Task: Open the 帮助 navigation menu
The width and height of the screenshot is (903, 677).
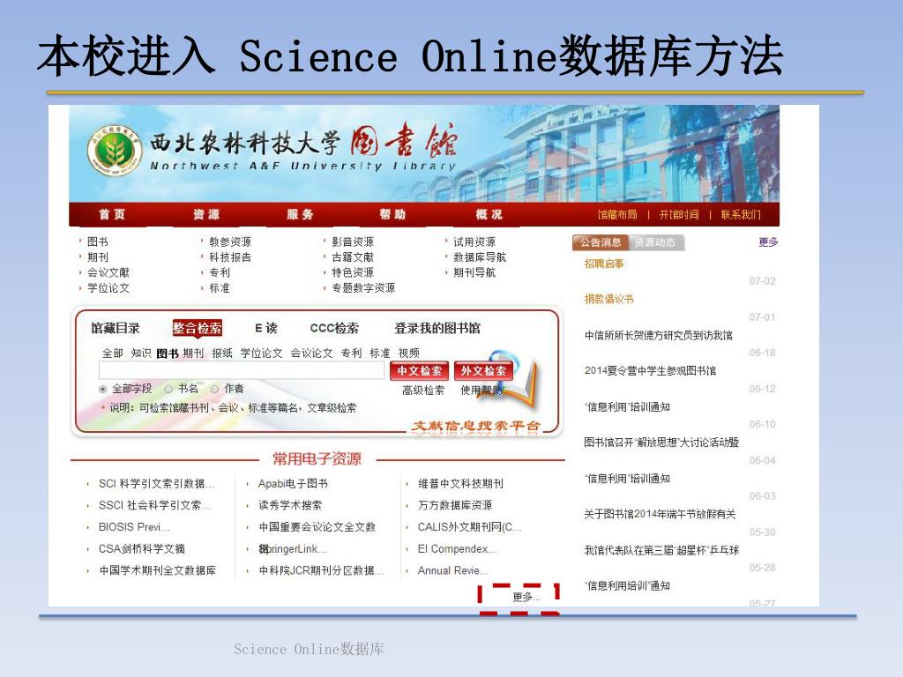Action: 392,214
